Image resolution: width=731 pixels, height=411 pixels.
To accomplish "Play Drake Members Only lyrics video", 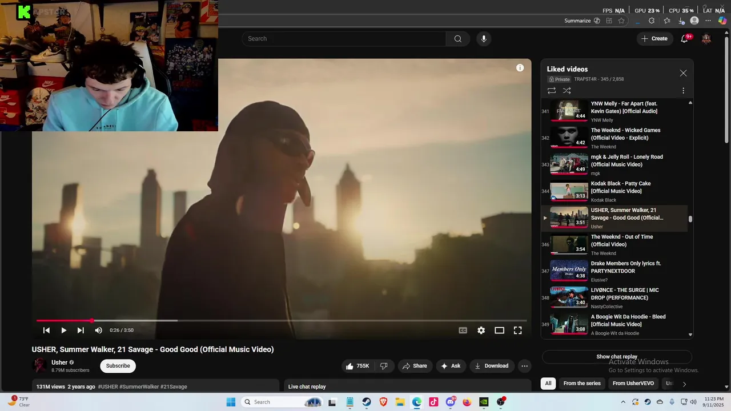I will click(x=614, y=271).
